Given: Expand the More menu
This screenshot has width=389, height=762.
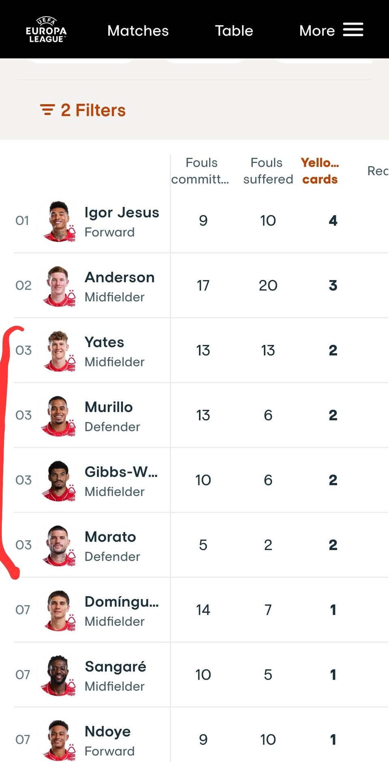Looking at the screenshot, I should (x=317, y=31).
